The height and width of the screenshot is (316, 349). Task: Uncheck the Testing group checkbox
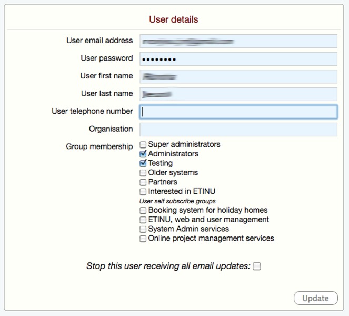pyautogui.click(x=143, y=164)
